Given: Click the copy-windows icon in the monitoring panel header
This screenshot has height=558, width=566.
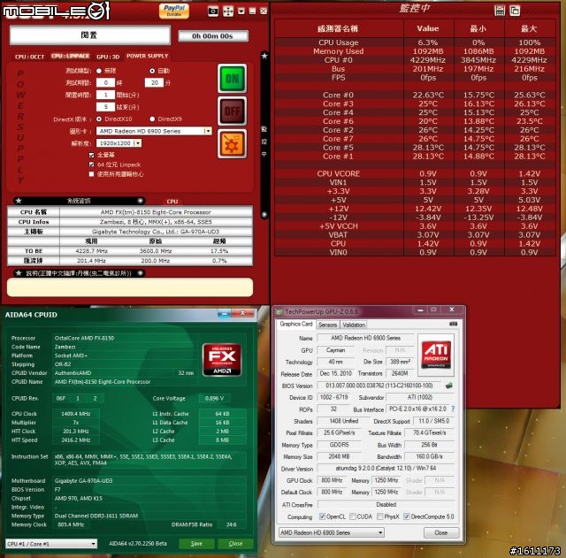Looking at the screenshot, I should [515, 11].
